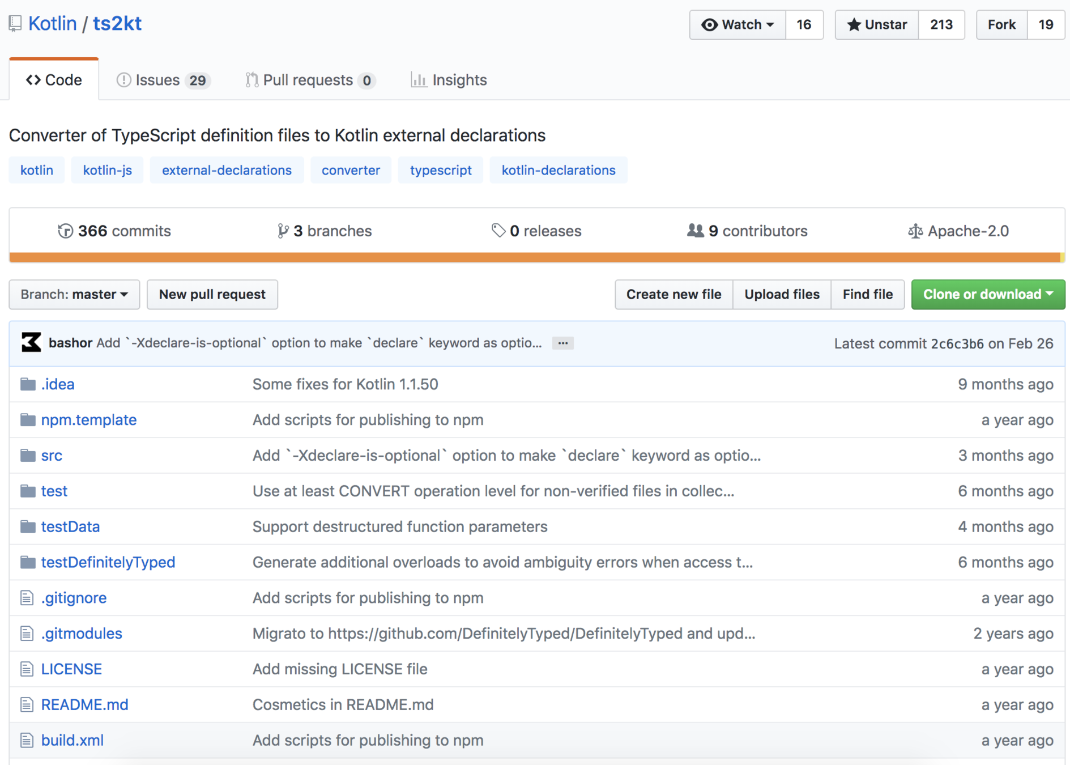Click the npm.template folder icon
Image resolution: width=1070 pixels, height=765 pixels.
pos(28,420)
